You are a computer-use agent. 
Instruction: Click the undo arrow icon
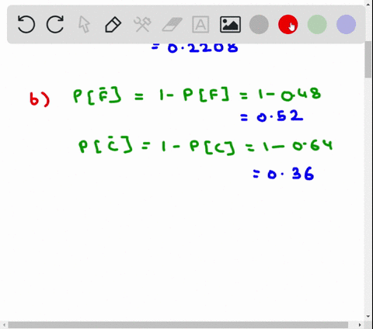26,24
